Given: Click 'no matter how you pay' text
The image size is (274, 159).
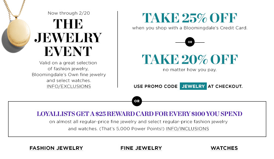Looking at the screenshot, I should click(189, 70).
